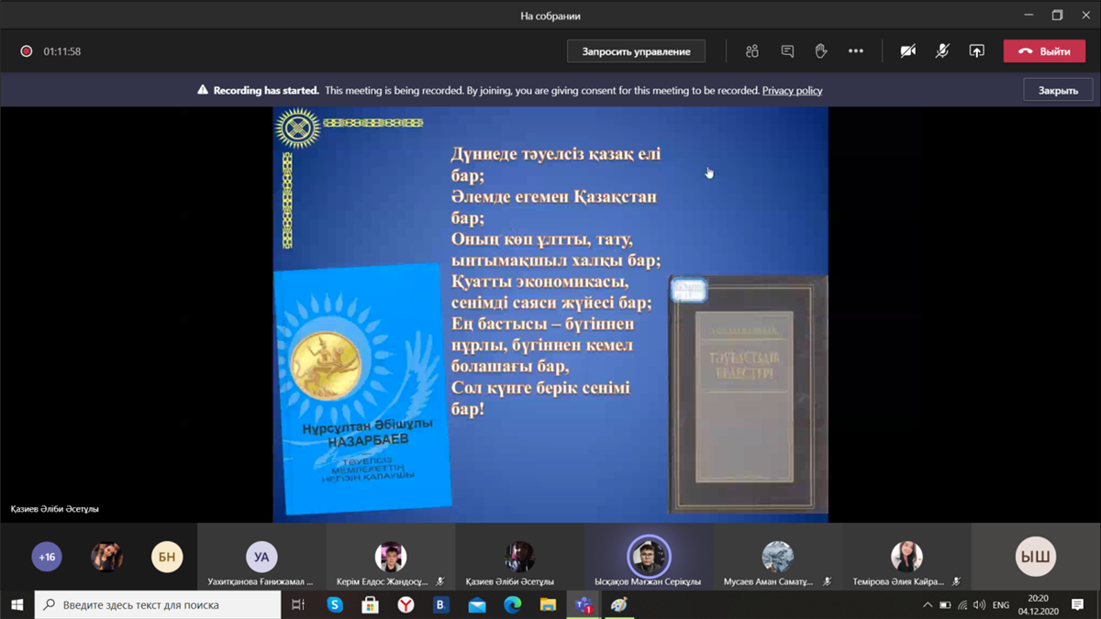This screenshot has width=1101, height=619.
Task: Open Skype from the taskbar
Action: 335,604
